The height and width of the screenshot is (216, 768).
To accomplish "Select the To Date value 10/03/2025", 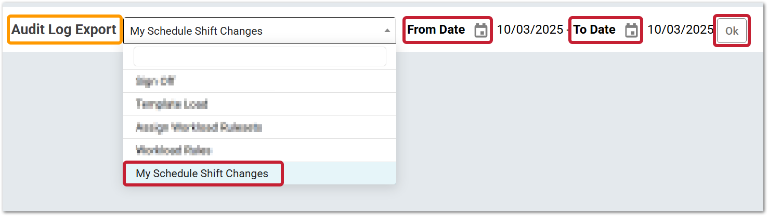I will point(680,30).
